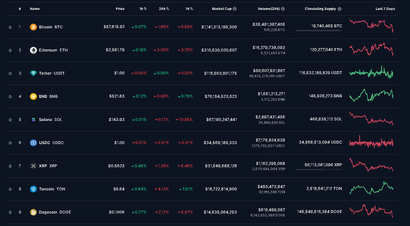The image size is (410, 226).
Task: Add Solana to watchlist with star
Action: click(x=10, y=120)
